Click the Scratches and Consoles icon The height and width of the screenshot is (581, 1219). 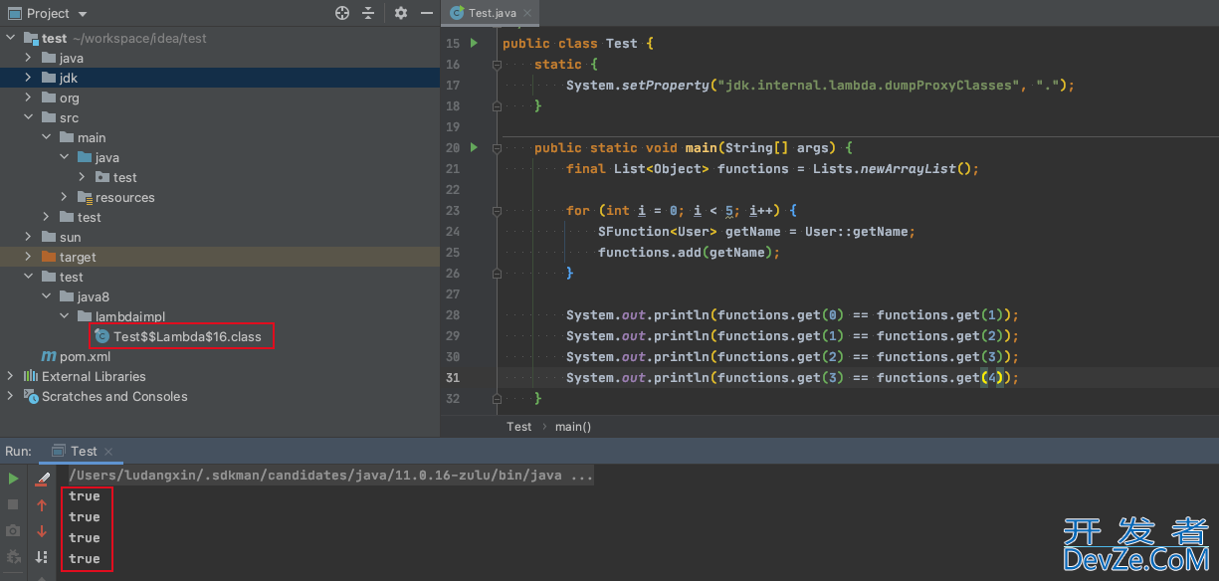[x=31, y=396]
